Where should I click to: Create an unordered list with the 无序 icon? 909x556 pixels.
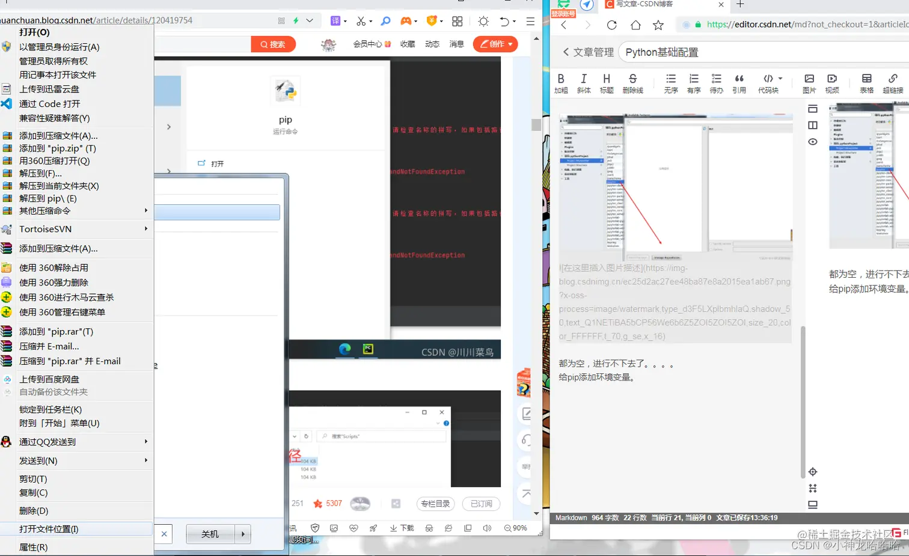[672, 81]
